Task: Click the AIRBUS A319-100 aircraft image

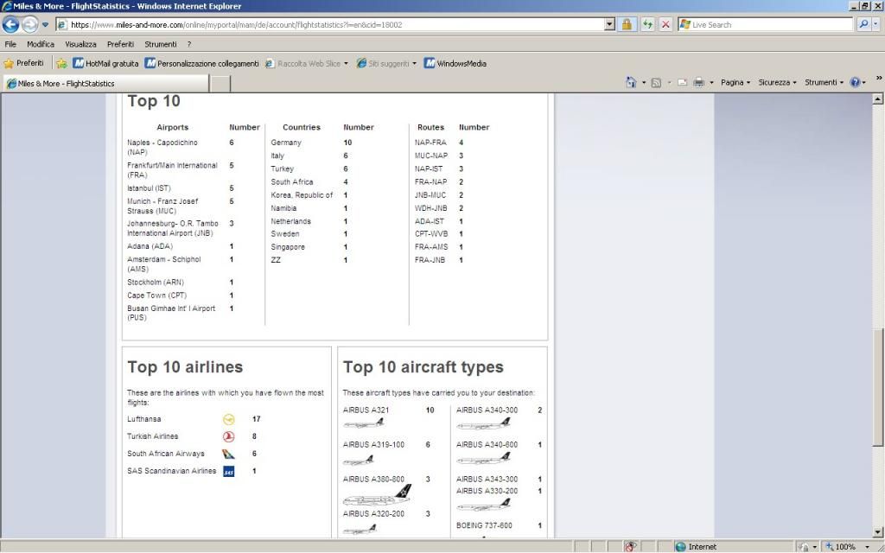Action: pos(359,461)
